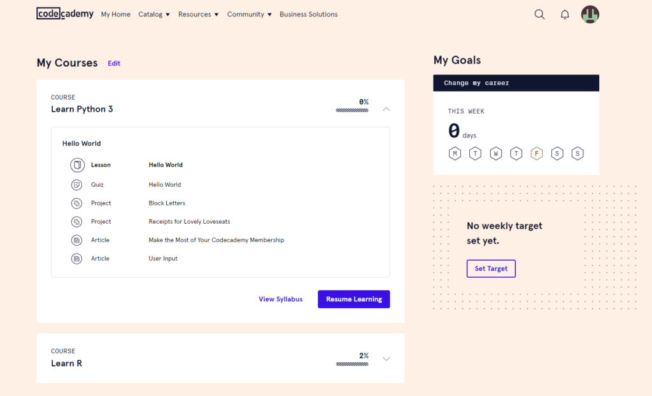Screen dimensions: 652x396
Task: Collapse the Learn Python 3 course card
Action: pos(386,109)
